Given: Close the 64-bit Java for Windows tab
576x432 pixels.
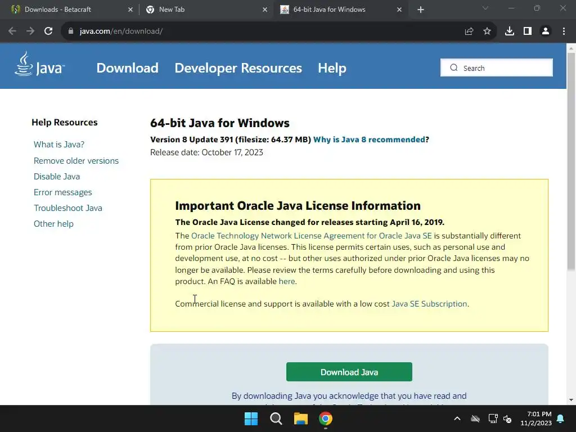Looking at the screenshot, I should point(399,10).
